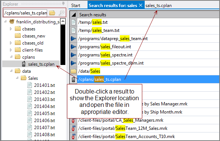Click the 201404.txt file icon
The image size is (220, 141).
click(x=30, y=106)
